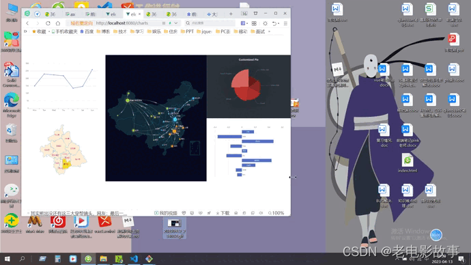Click the skin shirt icon in title bar

tap(255, 14)
